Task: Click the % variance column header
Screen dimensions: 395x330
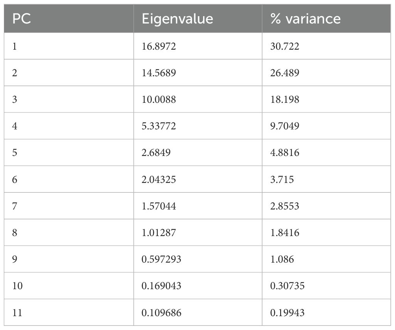Action: point(306,19)
